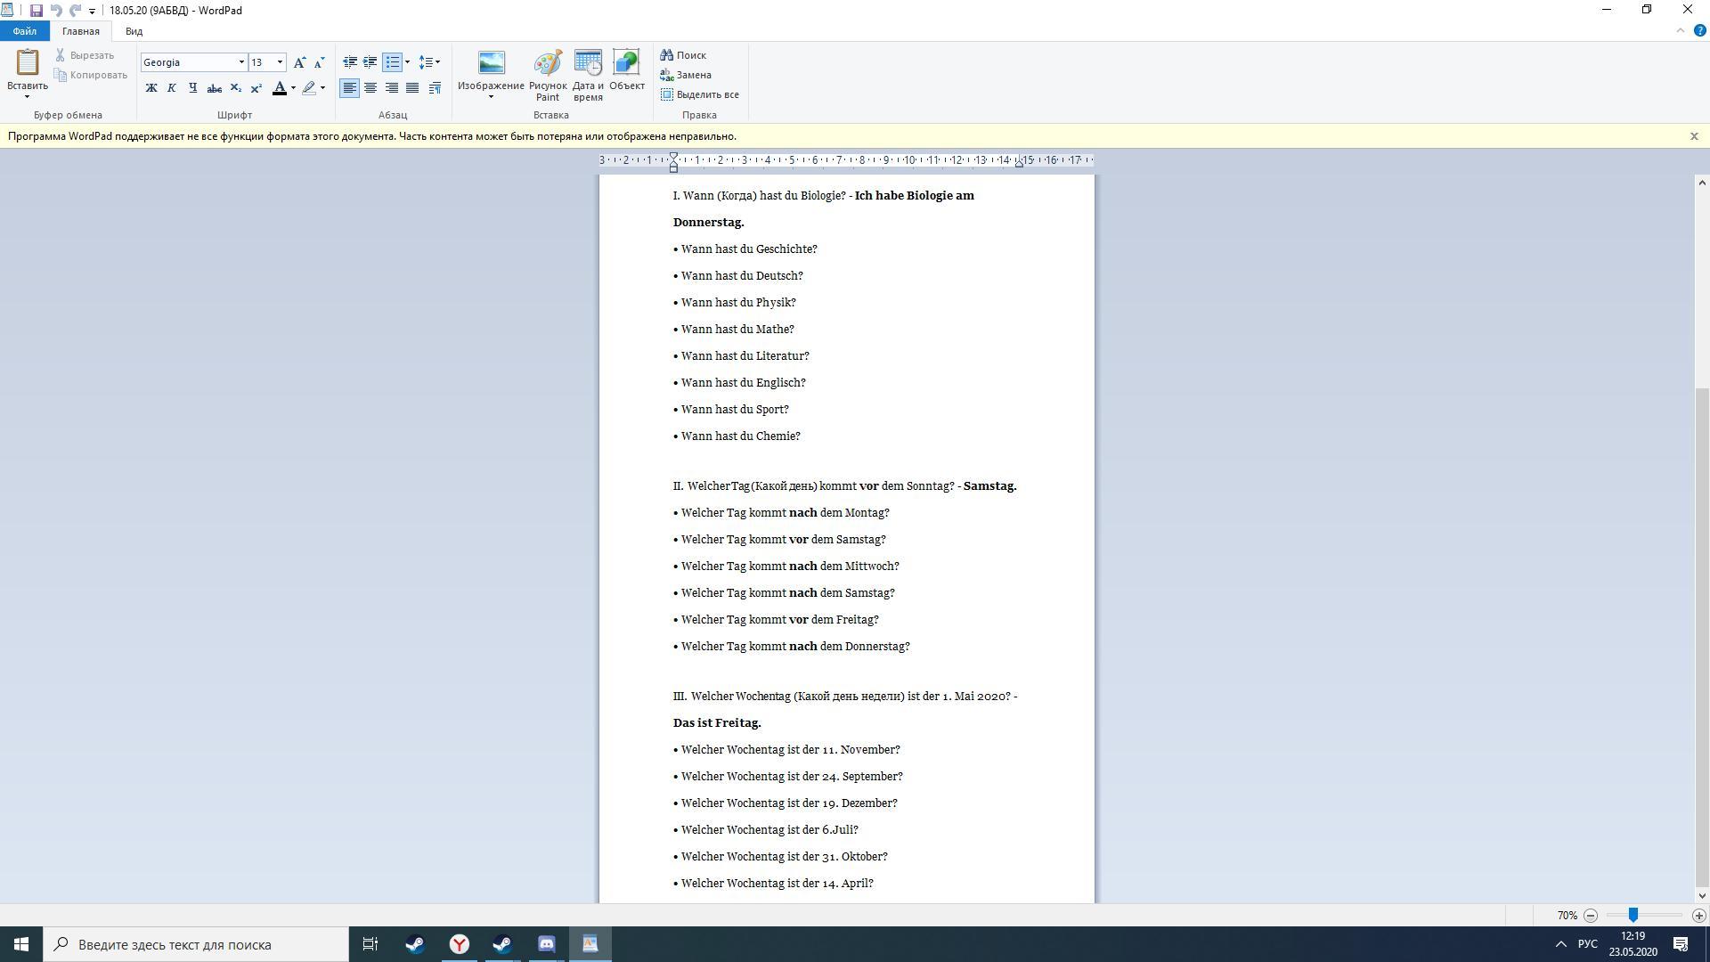Undo the last action via quick access toolbar
The image size is (1710, 962).
pos(55,11)
